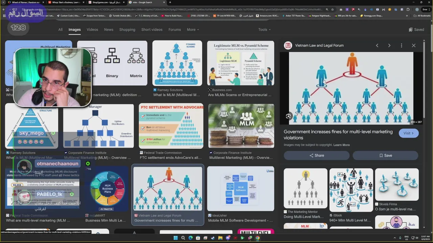This screenshot has height=243, width=433.
Task: Open the Amazon.com bookmark
Action: click(x=267, y=16)
